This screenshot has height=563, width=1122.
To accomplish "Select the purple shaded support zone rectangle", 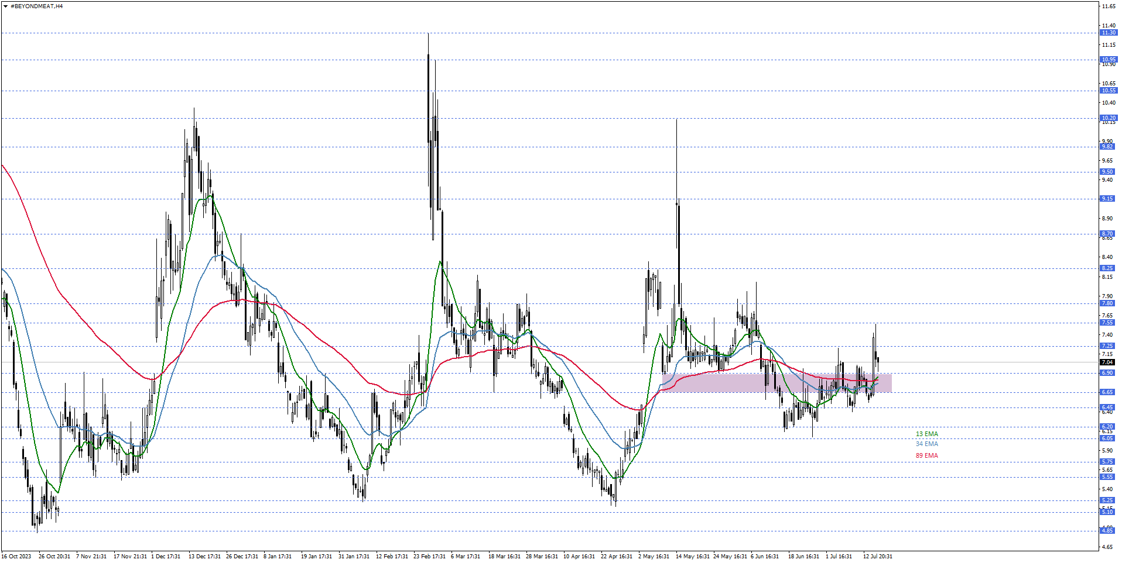I will (x=776, y=383).
